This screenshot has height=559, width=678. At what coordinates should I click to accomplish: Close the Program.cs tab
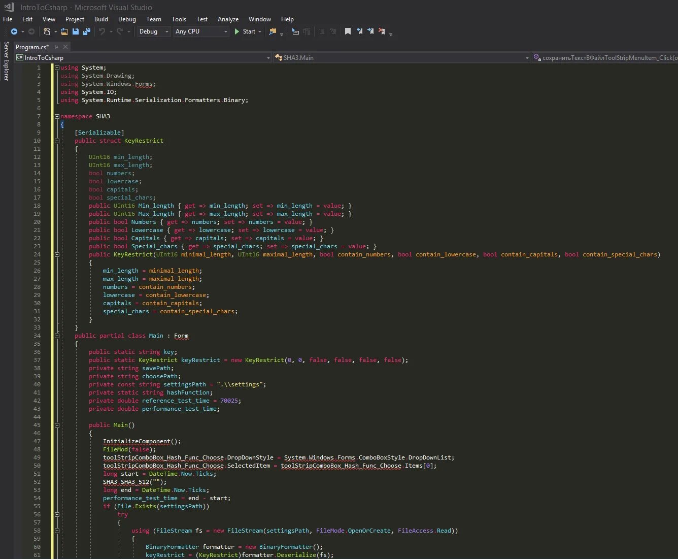click(65, 47)
